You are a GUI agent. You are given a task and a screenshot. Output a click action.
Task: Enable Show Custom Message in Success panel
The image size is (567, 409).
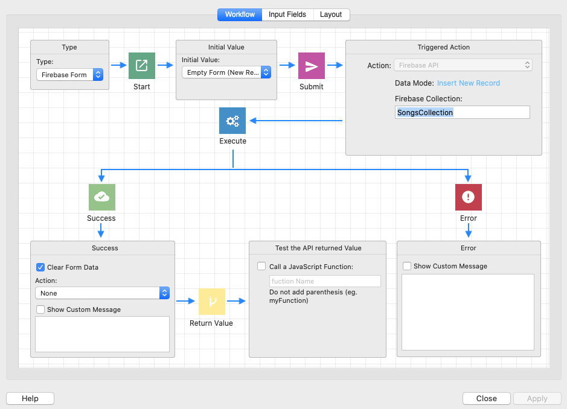pos(41,309)
